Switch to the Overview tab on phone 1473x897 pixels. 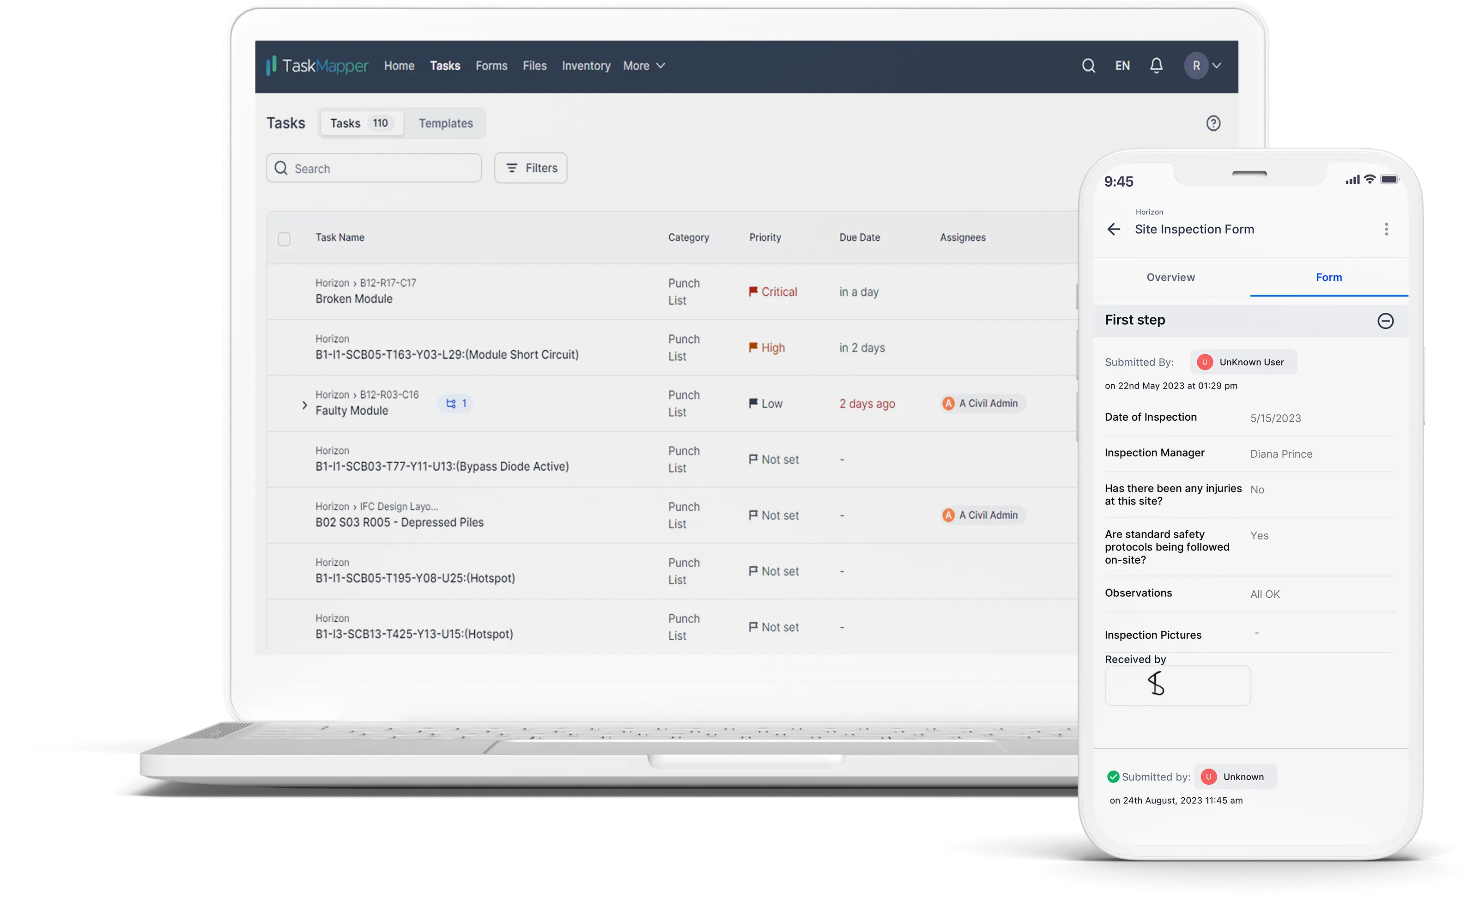coord(1170,278)
